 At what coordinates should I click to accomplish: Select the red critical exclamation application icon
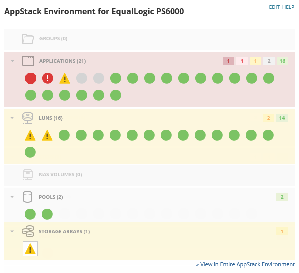(x=48, y=78)
